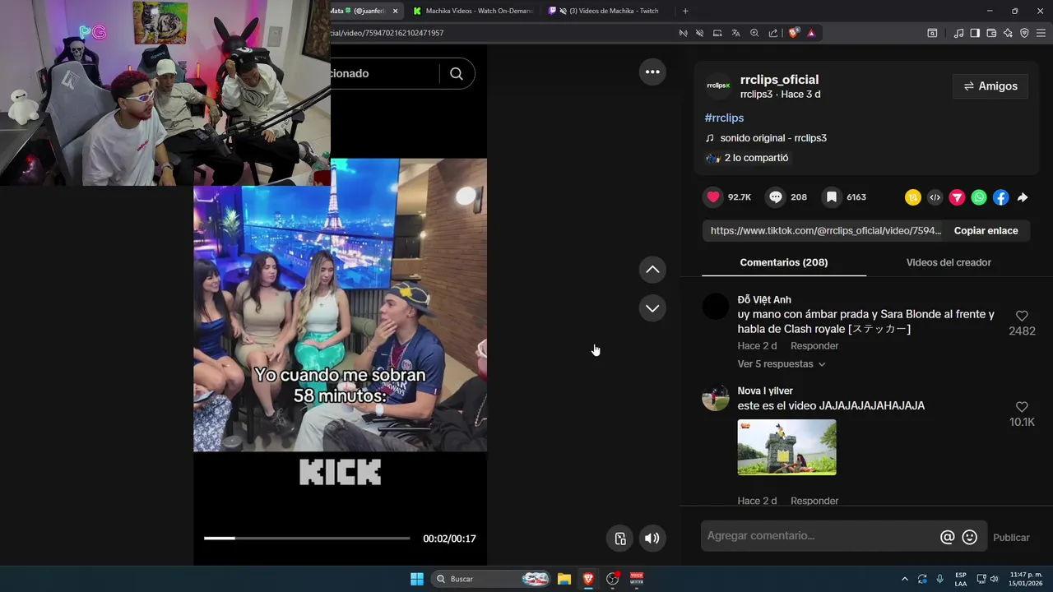Like Nova I yilver's comment
The height and width of the screenshot is (592, 1053).
pyautogui.click(x=1022, y=407)
